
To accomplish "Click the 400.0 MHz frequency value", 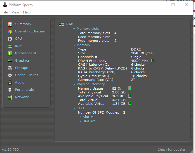I will coord(140,61).
